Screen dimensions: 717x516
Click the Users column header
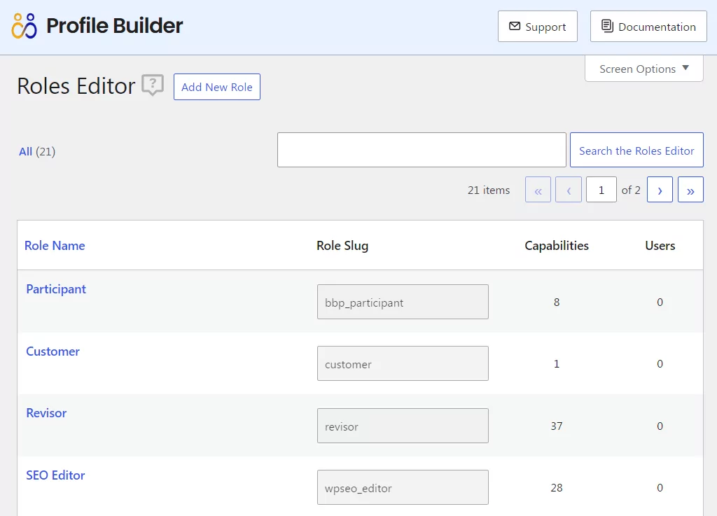pyautogui.click(x=660, y=246)
